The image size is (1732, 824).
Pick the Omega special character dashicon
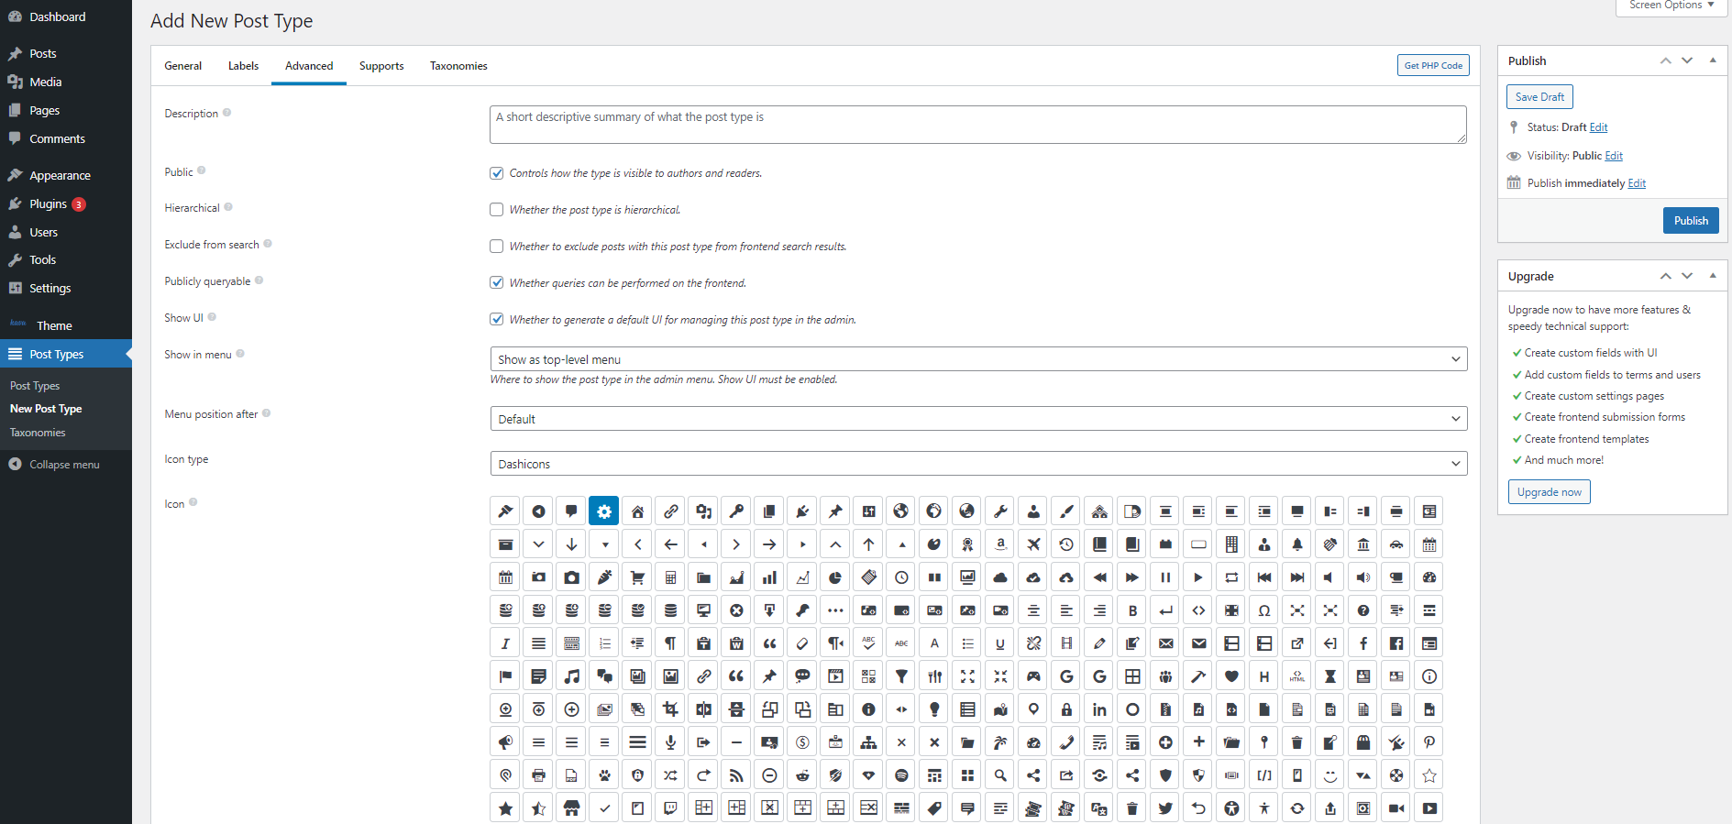1264,610
